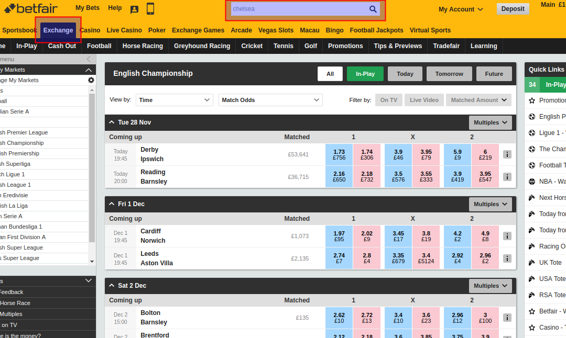Click horse icon beside USA Tote
This screenshot has height=338, width=566.
532,279
